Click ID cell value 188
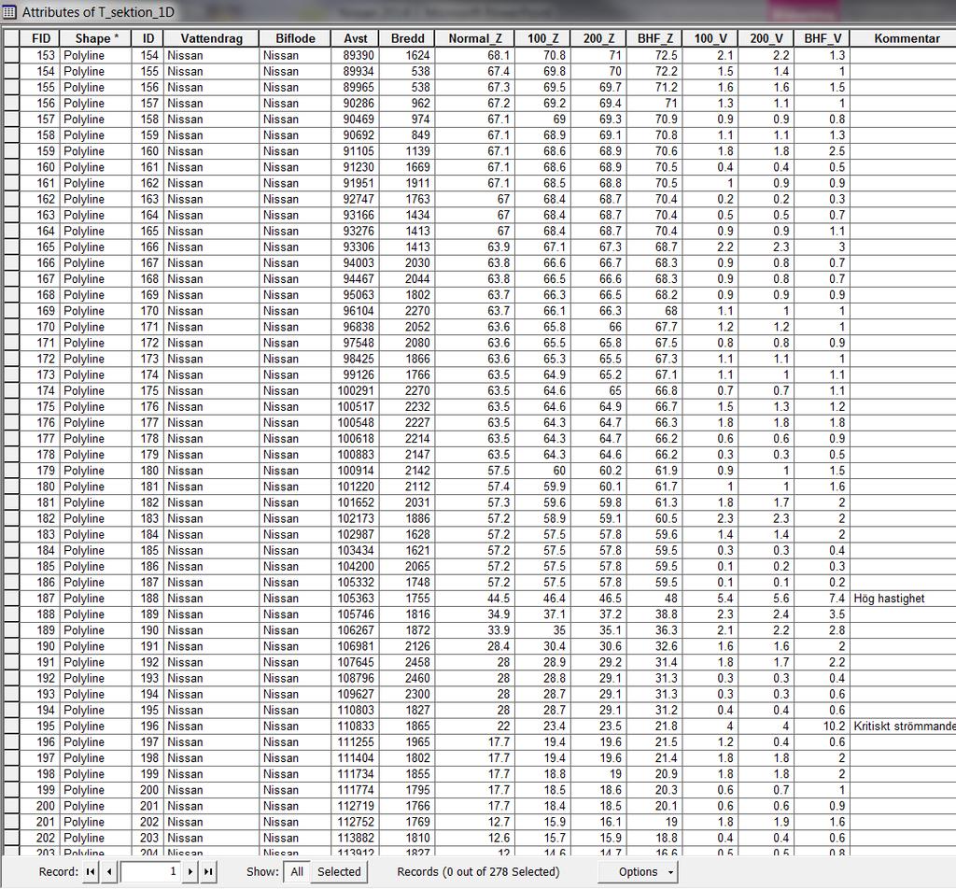Viewport: 956px width, 889px height. point(148,599)
